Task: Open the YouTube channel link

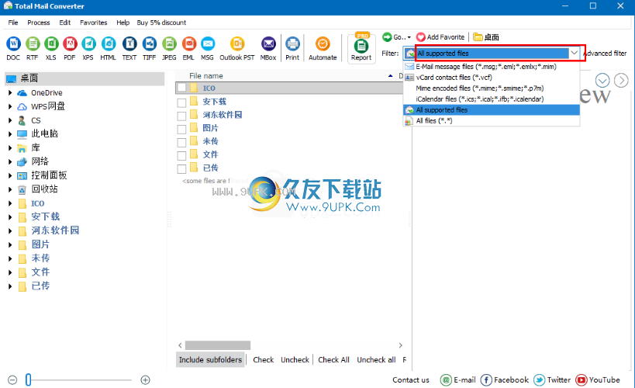Action: [x=598, y=380]
